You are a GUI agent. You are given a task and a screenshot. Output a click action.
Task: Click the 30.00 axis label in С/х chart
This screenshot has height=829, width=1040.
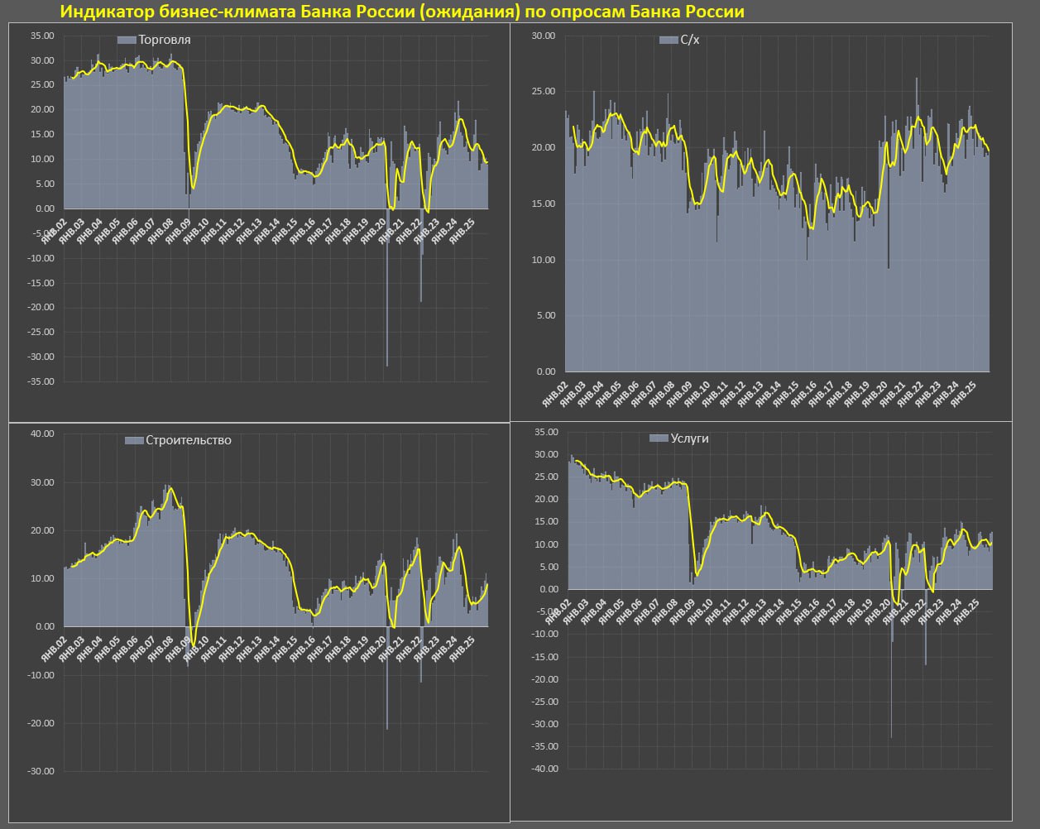pos(543,36)
